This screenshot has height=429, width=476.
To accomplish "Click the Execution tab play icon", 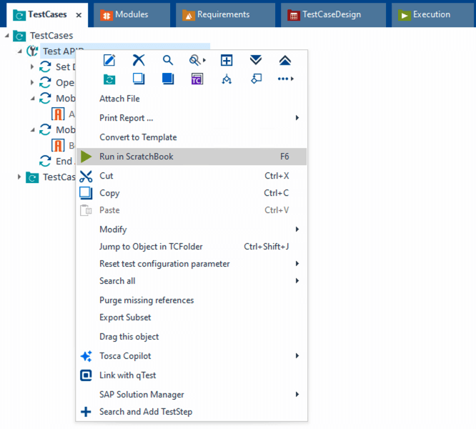I will (x=404, y=15).
